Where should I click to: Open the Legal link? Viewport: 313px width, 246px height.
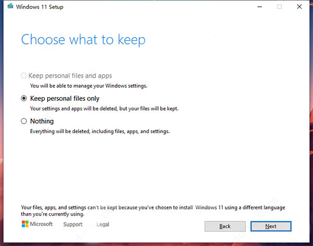point(103,225)
